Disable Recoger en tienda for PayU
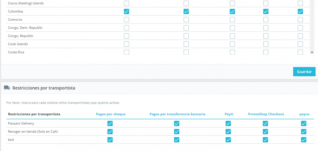The height and width of the screenshot is (151, 318). pyautogui.click(x=228, y=132)
